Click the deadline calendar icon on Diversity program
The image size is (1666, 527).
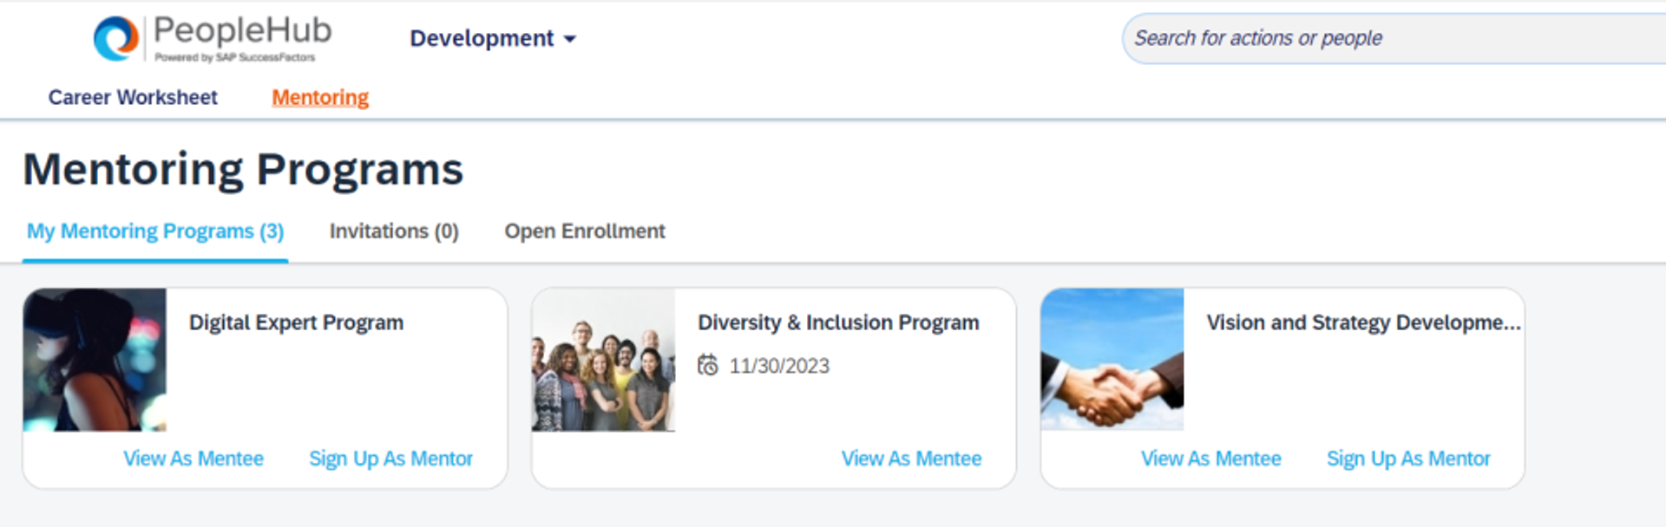tap(709, 366)
